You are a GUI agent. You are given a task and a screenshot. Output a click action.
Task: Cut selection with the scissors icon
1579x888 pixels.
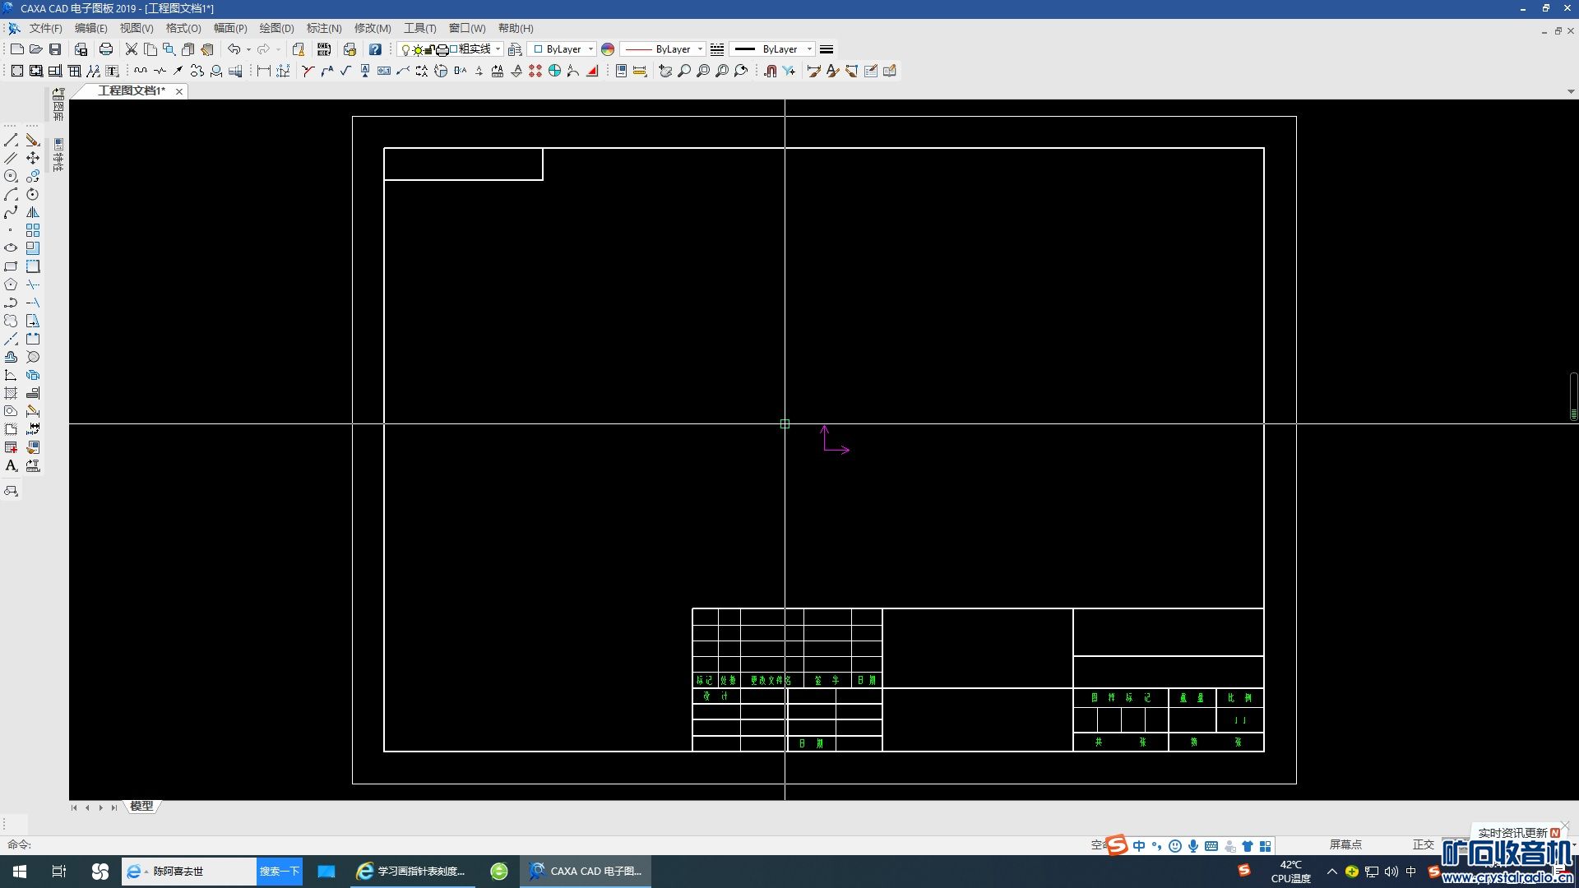tap(131, 49)
